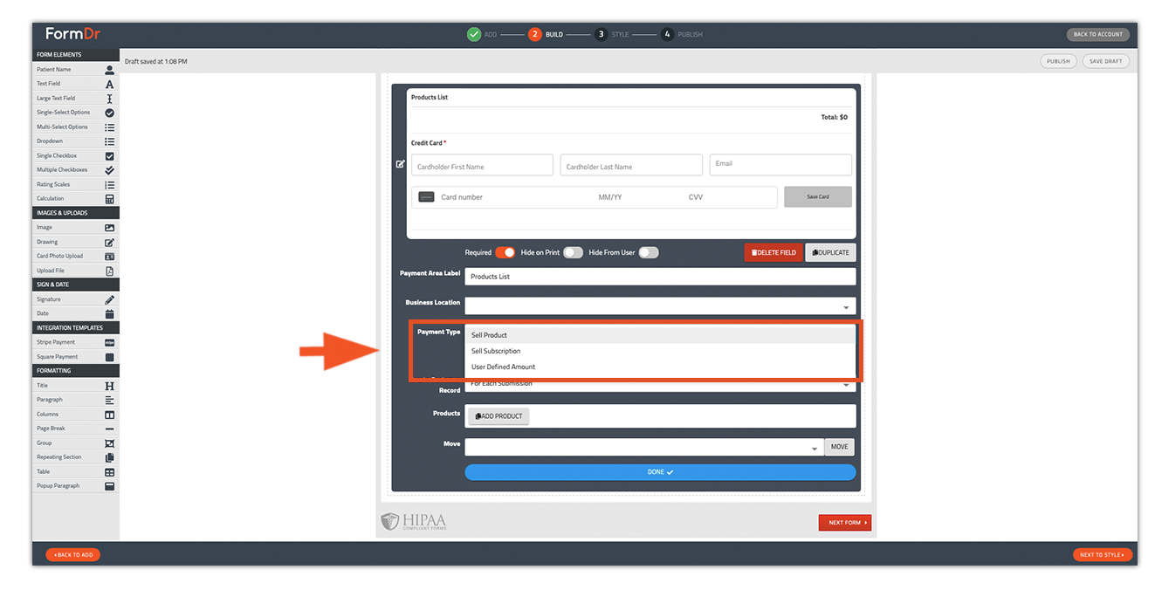Edit the Payment Area Label field
Viewport: 1155px width, 590px height.
coord(660,277)
